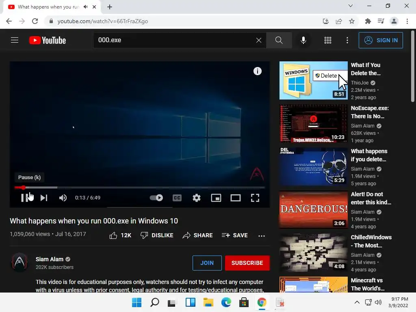This screenshot has height=312, width=416.
Task: Open File Explorer from taskbar
Action: pyautogui.click(x=208, y=302)
